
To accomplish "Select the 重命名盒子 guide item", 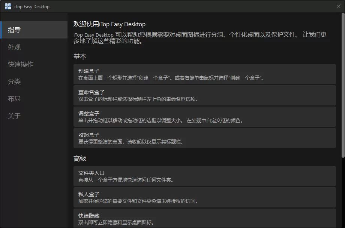I will click(x=204, y=96).
